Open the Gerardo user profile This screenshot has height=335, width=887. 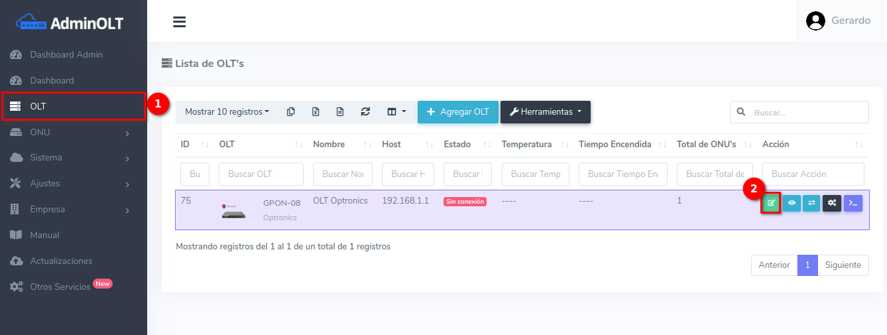coord(838,21)
